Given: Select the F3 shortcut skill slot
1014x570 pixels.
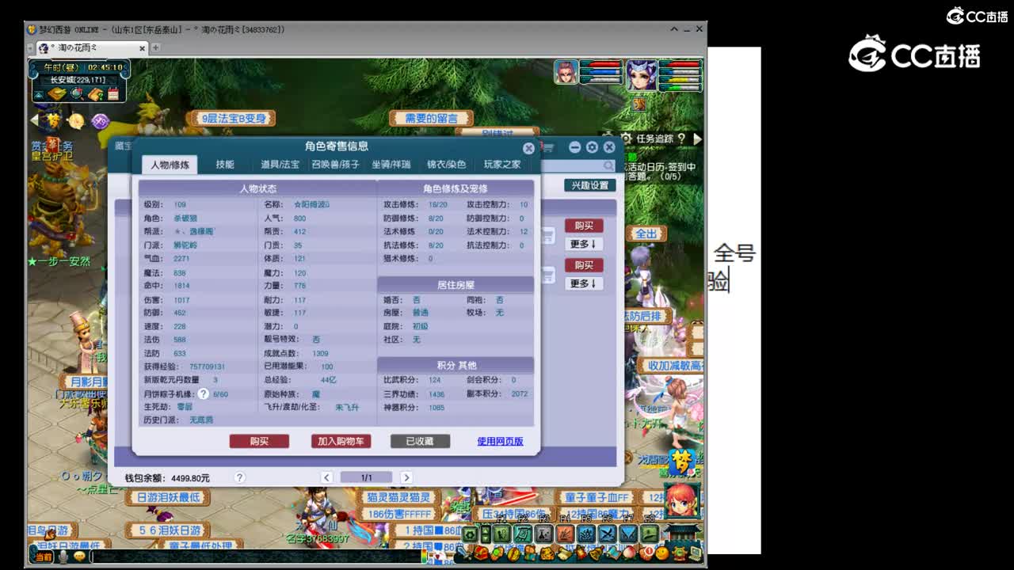Looking at the screenshot, I should 543,534.
